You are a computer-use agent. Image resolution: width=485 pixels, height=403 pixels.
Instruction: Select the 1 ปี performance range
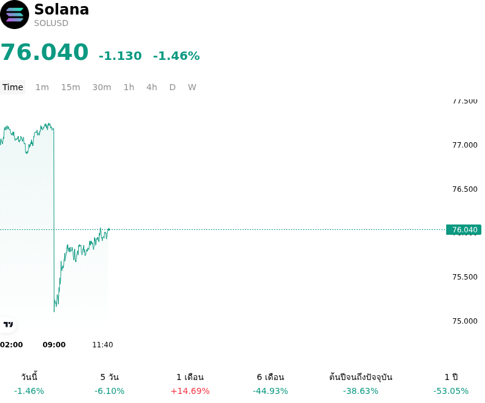pyautogui.click(x=451, y=384)
